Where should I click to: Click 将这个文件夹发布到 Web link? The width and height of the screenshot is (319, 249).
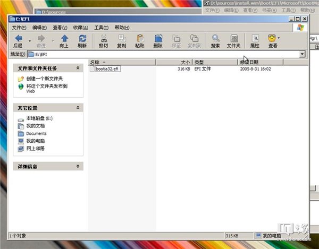point(47,89)
